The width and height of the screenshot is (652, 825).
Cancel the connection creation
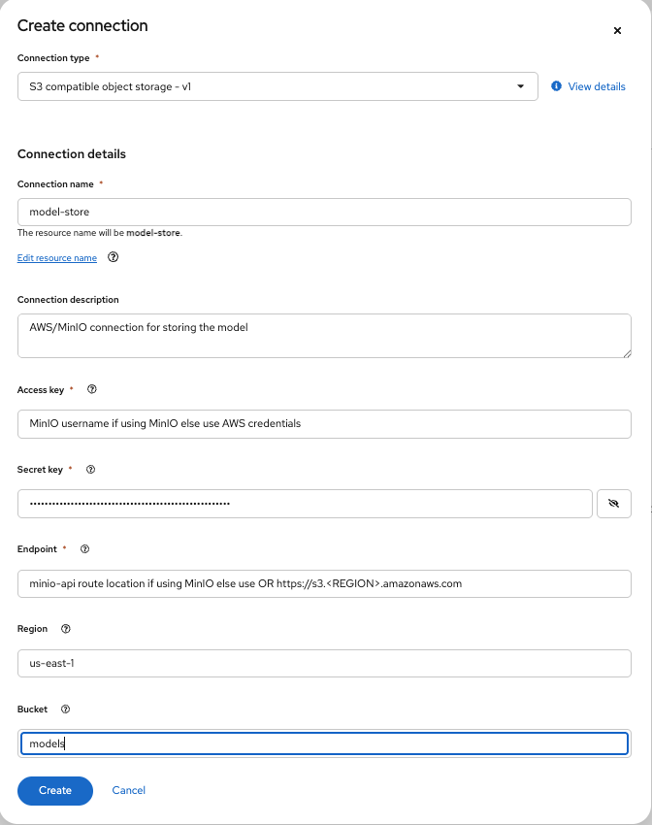coord(129,790)
